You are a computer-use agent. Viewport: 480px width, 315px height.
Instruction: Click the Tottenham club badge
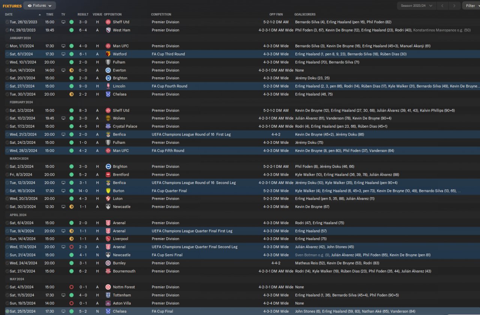coord(108,295)
